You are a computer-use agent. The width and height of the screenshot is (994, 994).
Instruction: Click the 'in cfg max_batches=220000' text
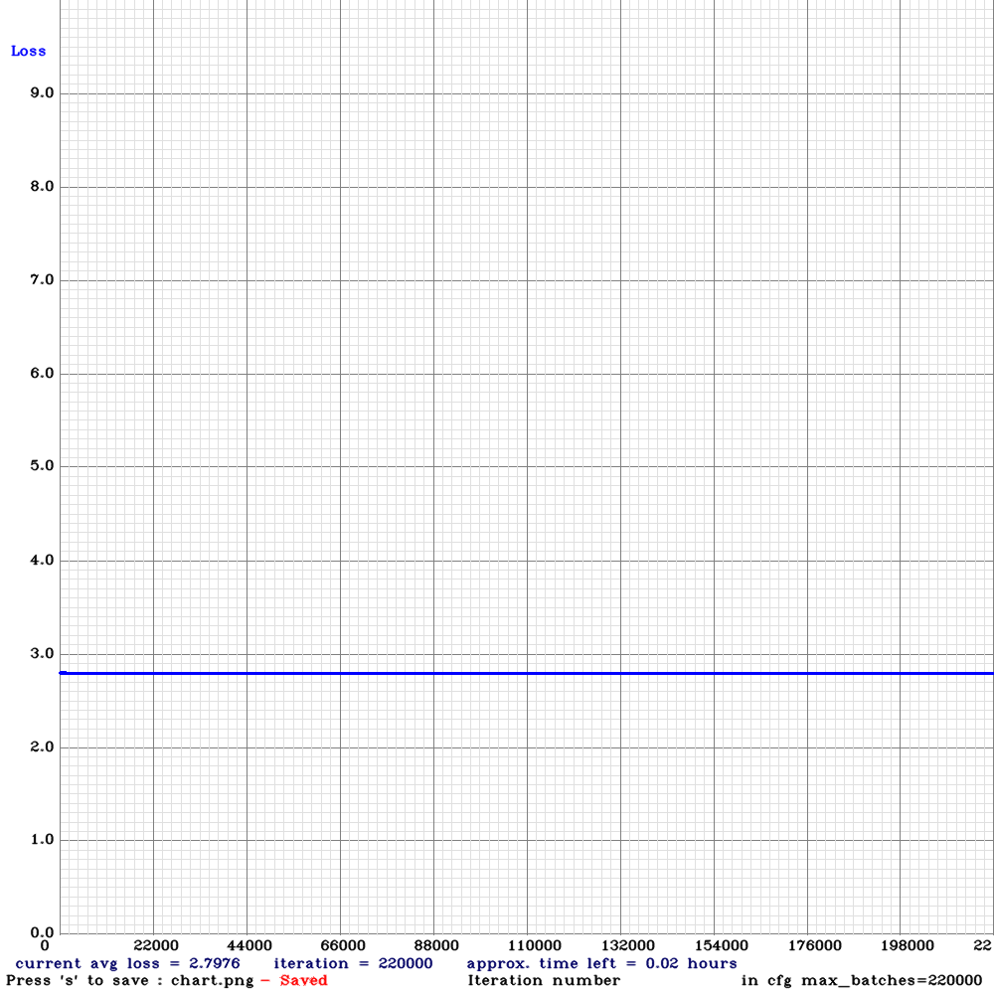click(x=862, y=981)
